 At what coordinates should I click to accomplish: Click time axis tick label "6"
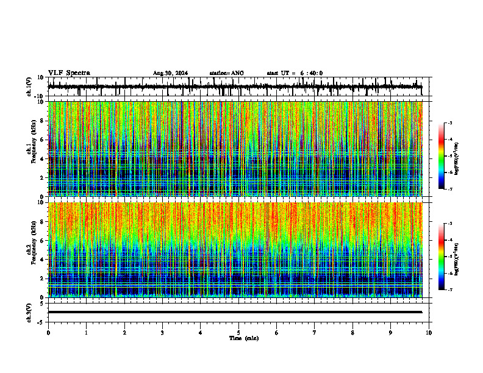[277, 333]
